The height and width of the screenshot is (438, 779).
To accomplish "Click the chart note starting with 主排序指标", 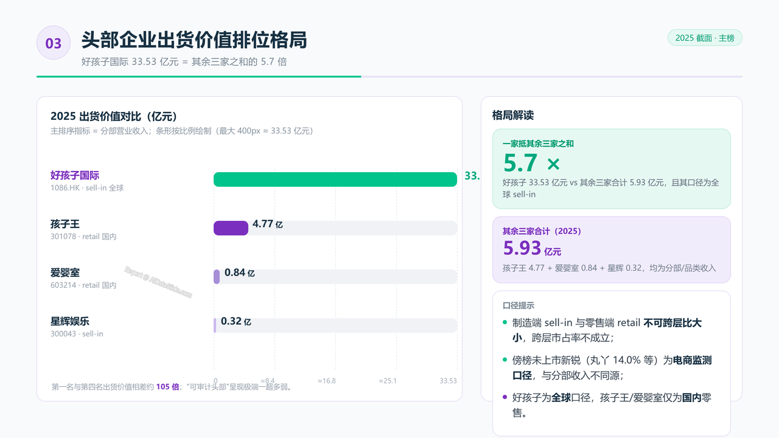I will [182, 131].
